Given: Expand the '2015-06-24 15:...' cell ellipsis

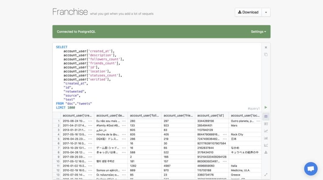Looking at the screenshot, I should [x=90, y=121].
